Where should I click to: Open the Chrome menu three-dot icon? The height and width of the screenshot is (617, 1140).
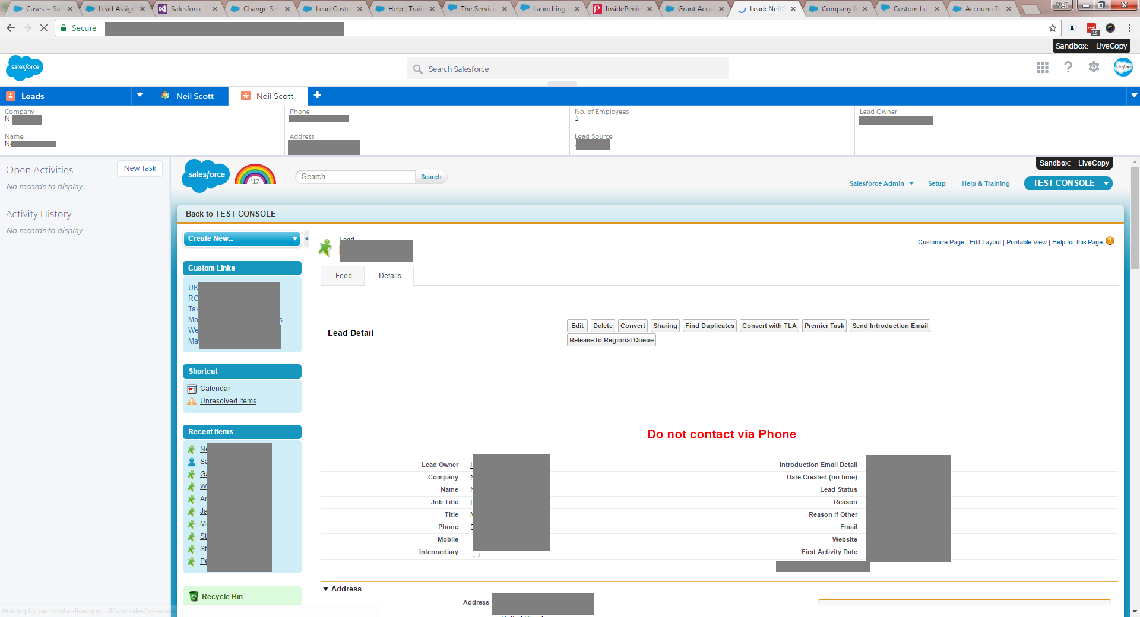pyautogui.click(x=1130, y=28)
